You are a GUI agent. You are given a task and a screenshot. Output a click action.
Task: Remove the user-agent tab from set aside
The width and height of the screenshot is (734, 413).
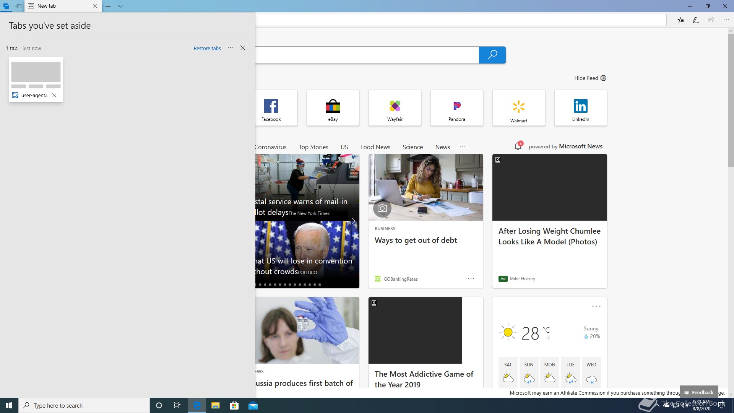(x=54, y=95)
